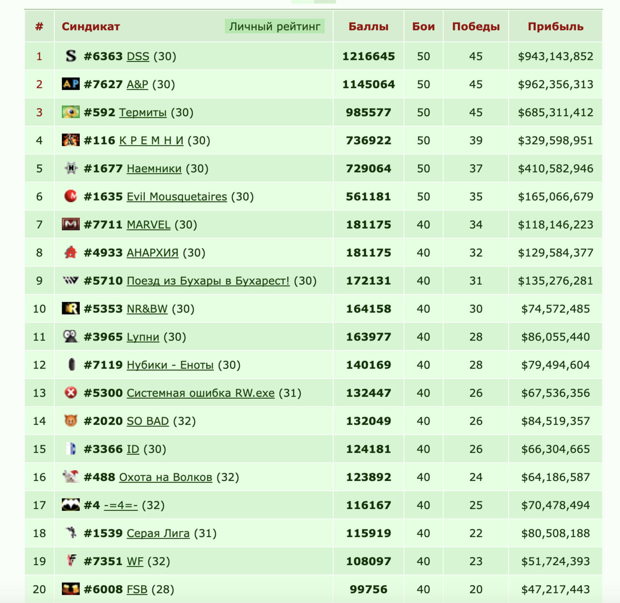Click the -=4=- syndicate emblem icon
Image resolution: width=620 pixels, height=603 pixels.
tap(71, 505)
